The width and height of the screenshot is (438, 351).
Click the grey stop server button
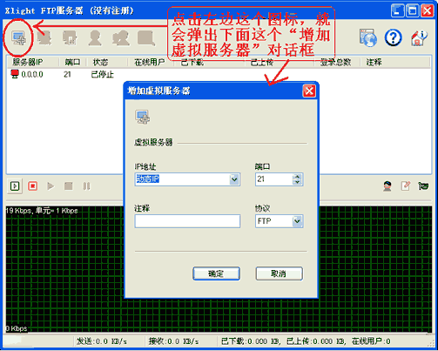pos(69,186)
